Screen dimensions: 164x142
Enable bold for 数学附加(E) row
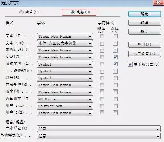[x=102, y=99]
